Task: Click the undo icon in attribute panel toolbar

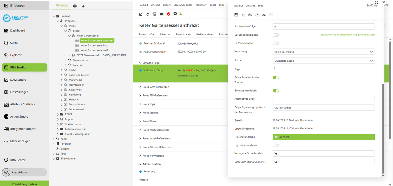Action: (243, 15)
